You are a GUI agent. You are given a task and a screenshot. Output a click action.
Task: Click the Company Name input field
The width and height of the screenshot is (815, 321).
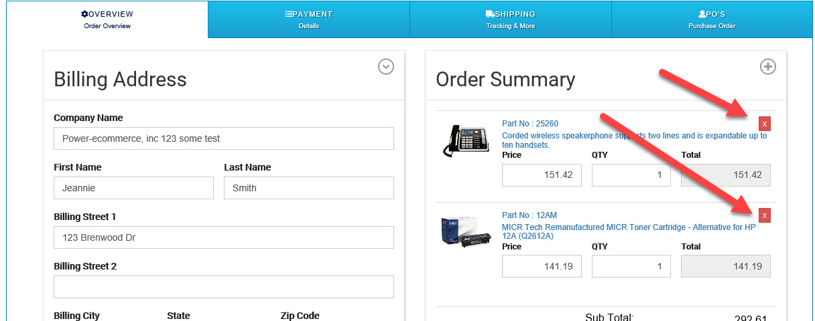pos(224,139)
